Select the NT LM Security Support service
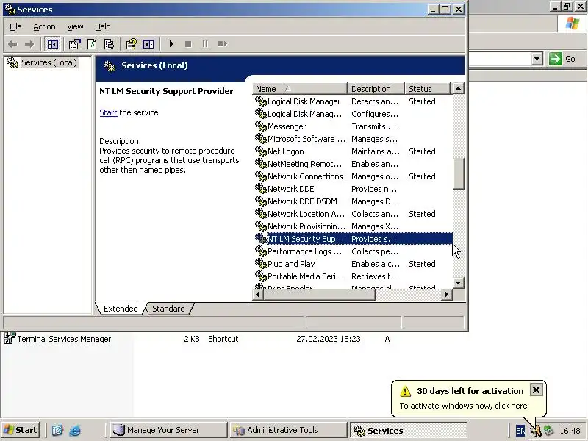 point(353,239)
